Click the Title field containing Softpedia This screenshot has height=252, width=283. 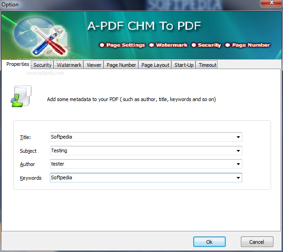click(146, 137)
